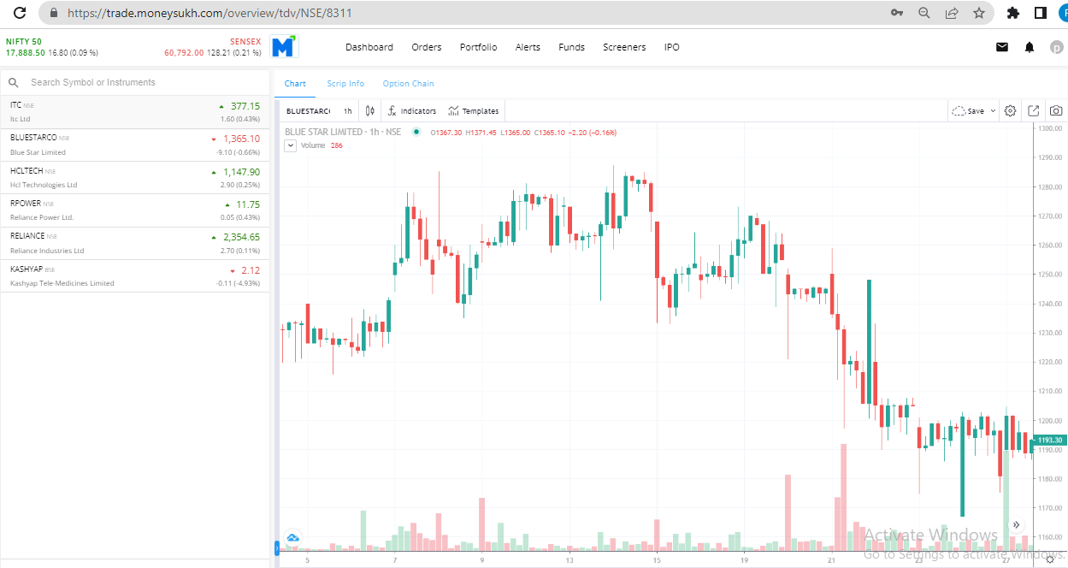Open the Orders menu

tap(427, 47)
